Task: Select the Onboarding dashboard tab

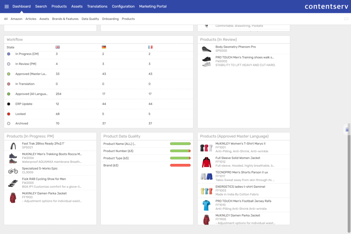Action: point(110,19)
